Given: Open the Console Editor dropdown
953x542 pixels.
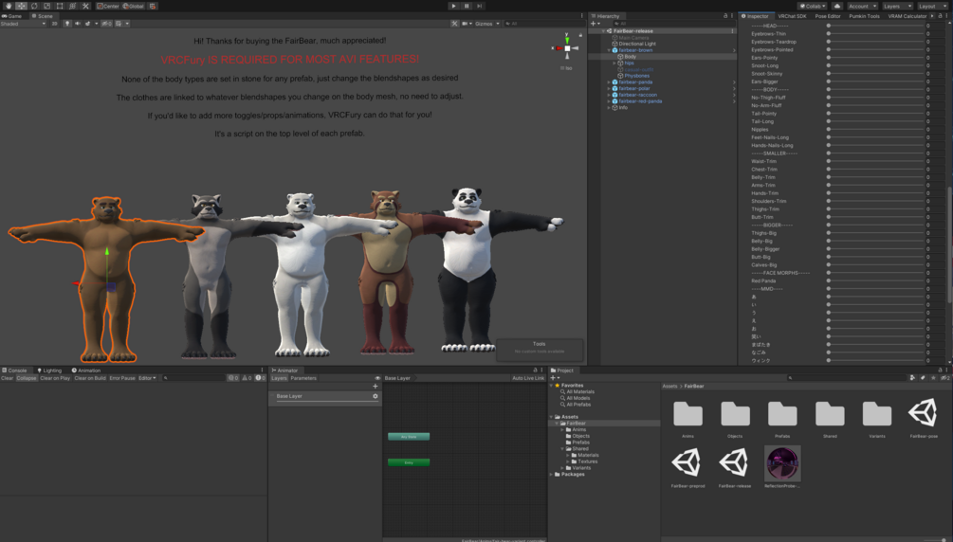Looking at the screenshot, I should click(x=147, y=378).
